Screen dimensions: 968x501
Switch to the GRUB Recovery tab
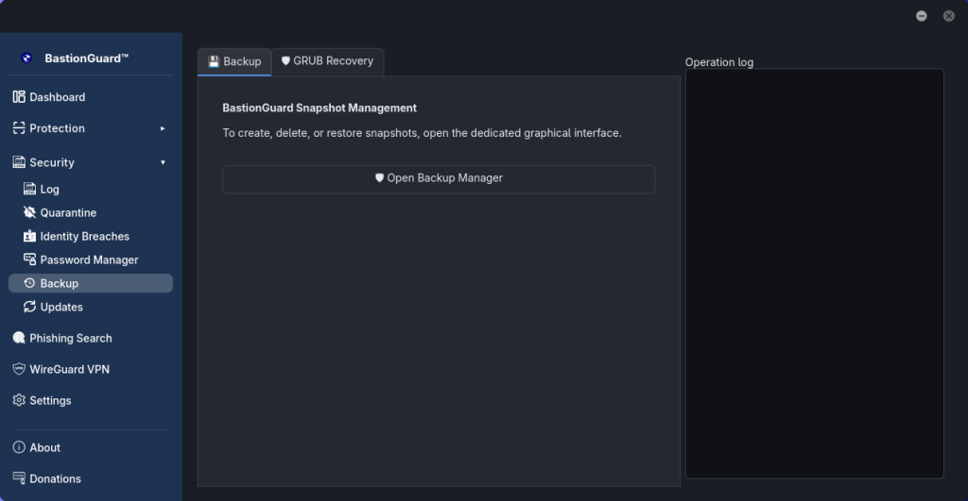tap(328, 61)
